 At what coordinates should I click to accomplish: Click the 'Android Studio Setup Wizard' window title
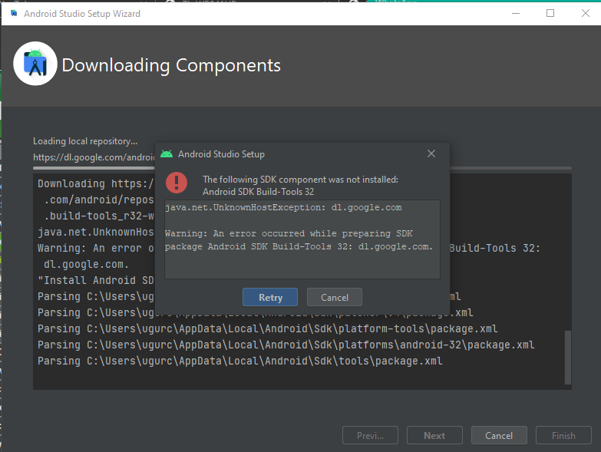pos(82,13)
